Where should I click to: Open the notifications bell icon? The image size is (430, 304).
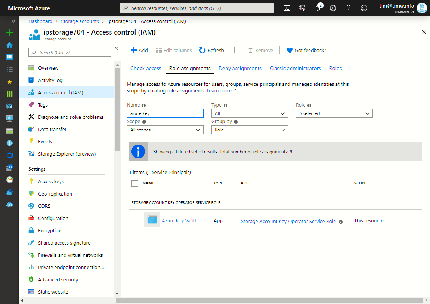[x=318, y=8]
